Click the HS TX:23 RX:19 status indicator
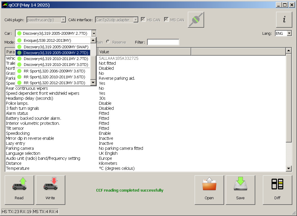The height and width of the screenshot is (216, 297). pos(16,211)
